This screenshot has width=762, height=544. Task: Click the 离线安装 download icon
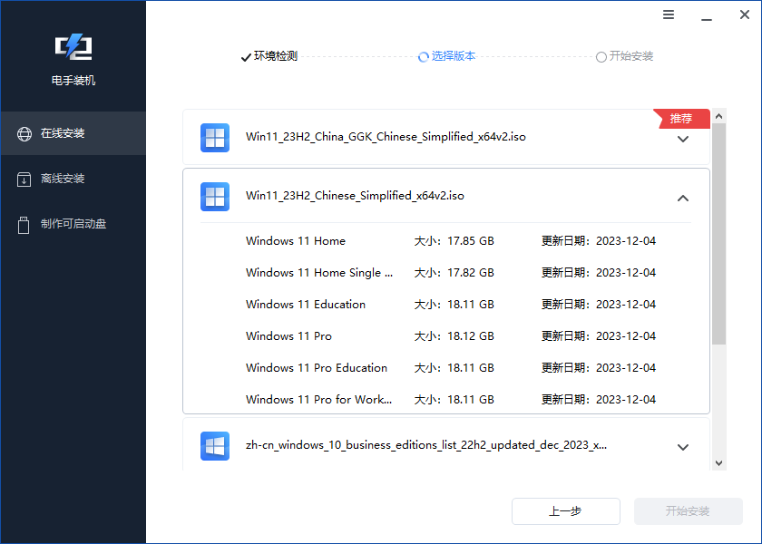[24, 178]
